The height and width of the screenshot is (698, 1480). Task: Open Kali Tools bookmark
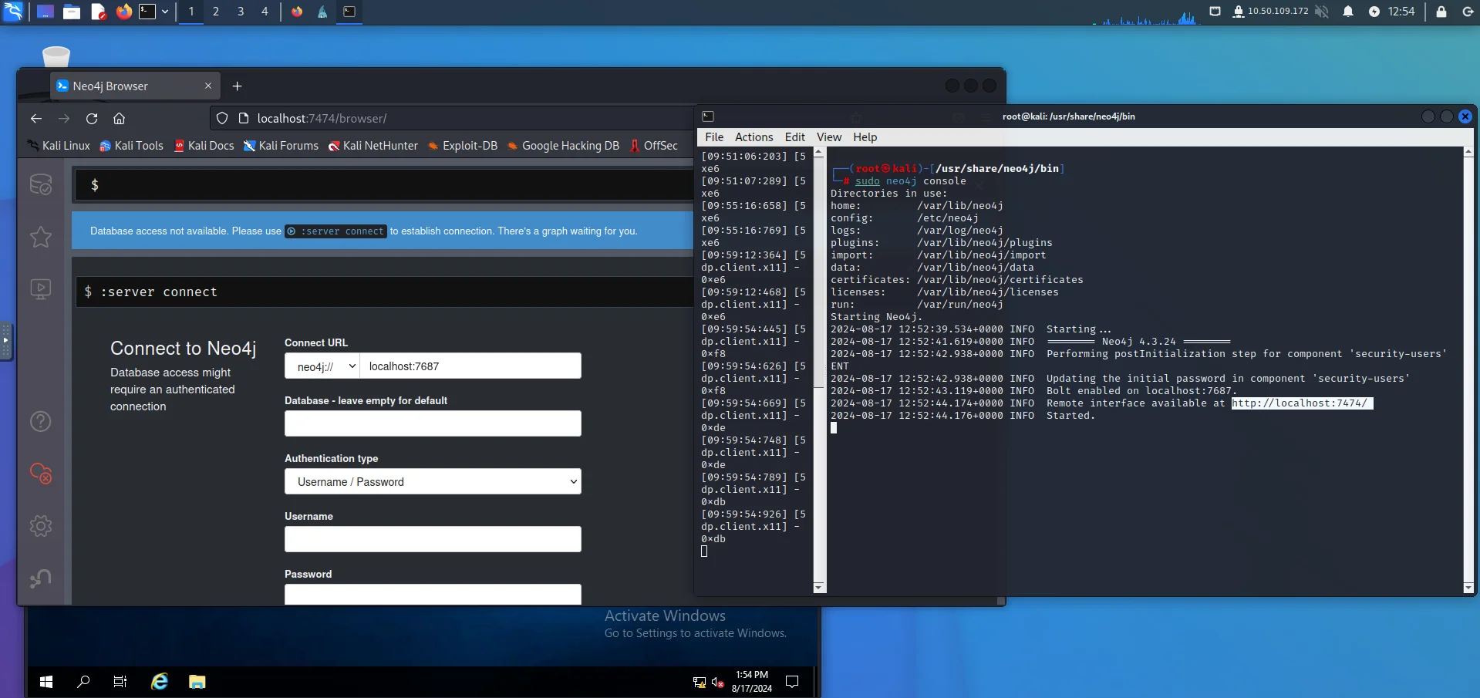(131, 145)
